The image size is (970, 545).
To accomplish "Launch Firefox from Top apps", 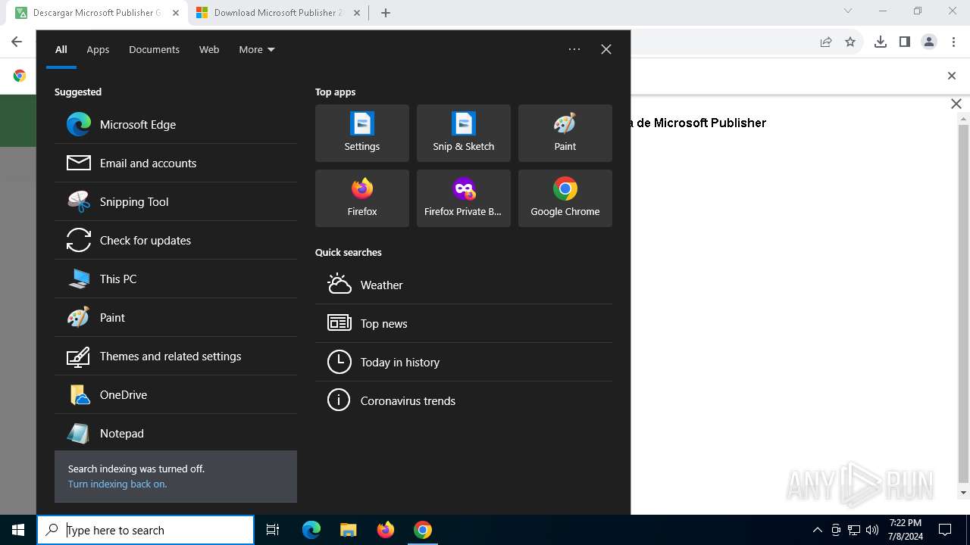I will [x=362, y=198].
